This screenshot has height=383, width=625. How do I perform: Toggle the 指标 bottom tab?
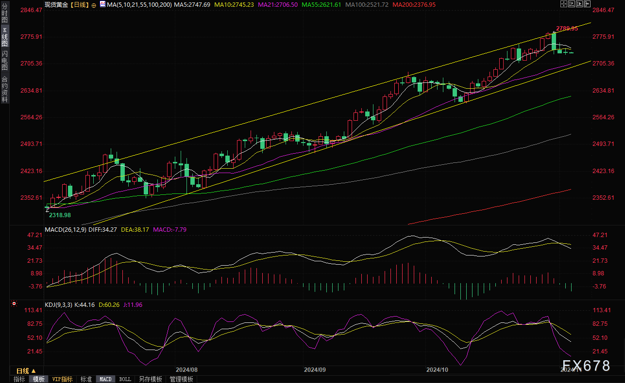pos(19,379)
